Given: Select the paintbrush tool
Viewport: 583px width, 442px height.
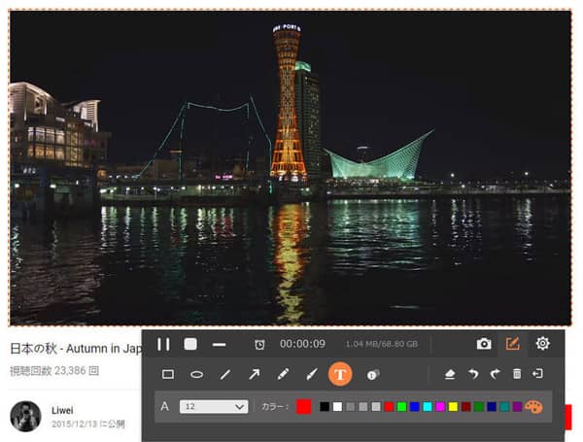Looking at the screenshot, I should pyautogui.click(x=311, y=374).
